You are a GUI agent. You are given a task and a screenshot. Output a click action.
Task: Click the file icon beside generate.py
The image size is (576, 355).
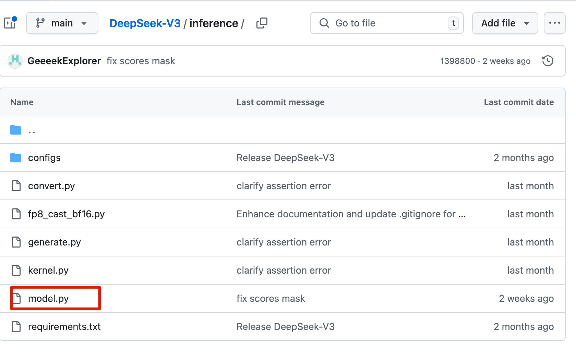[x=16, y=242]
